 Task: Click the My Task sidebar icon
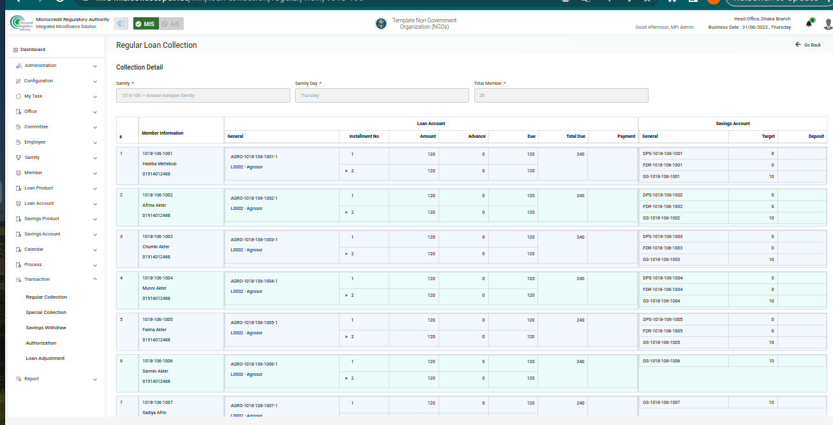pos(19,96)
